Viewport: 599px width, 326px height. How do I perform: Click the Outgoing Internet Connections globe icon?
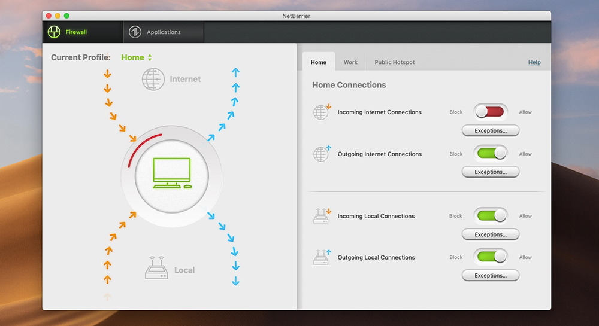322,154
